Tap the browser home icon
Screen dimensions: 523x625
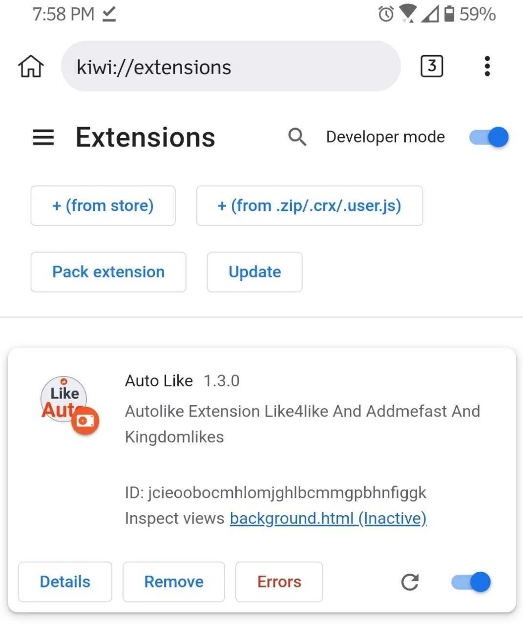tap(31, 66)
